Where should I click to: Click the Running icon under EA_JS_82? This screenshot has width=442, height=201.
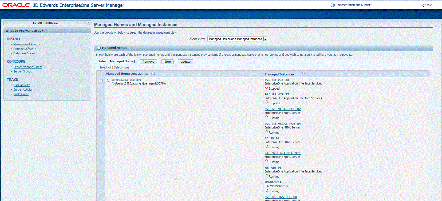(x=267, y=146)
